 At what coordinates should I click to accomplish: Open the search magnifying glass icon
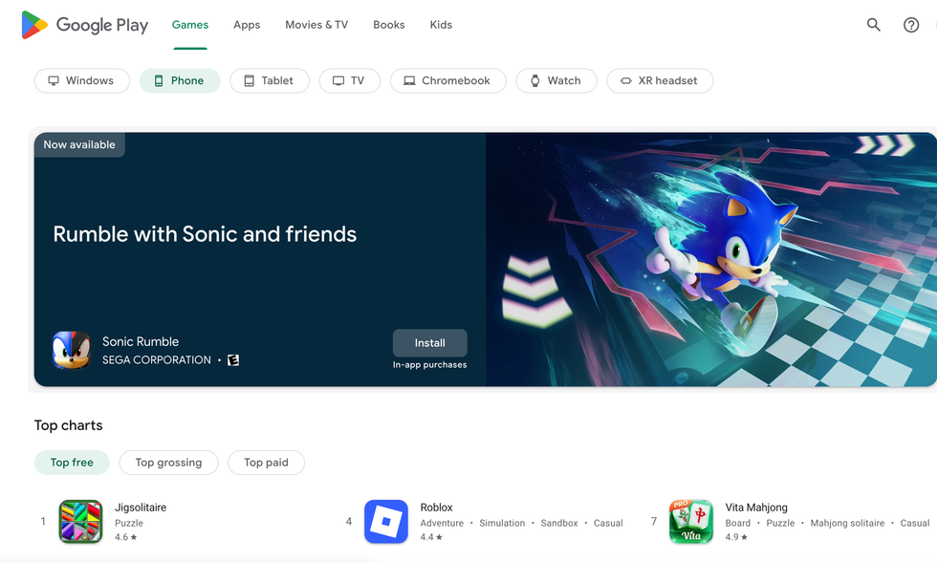point(873,24)
